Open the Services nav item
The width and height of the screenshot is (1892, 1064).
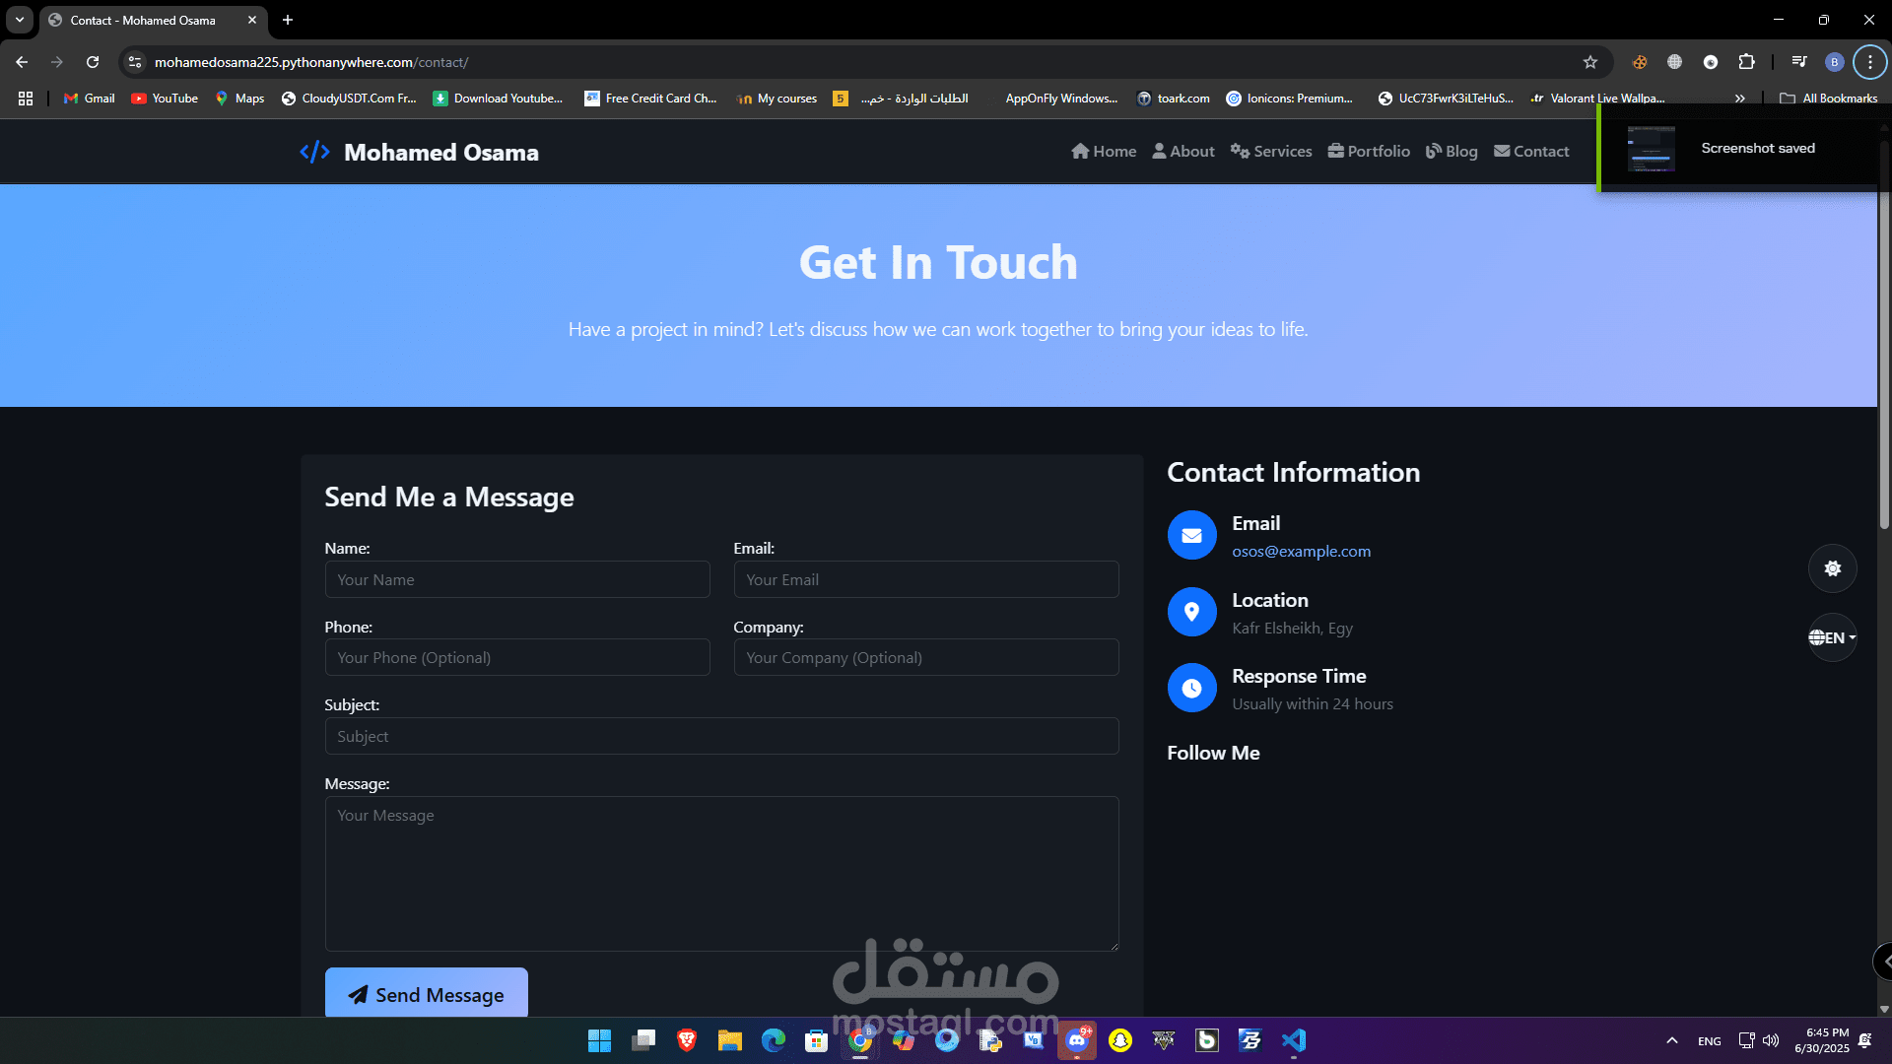click(1271, 151)
